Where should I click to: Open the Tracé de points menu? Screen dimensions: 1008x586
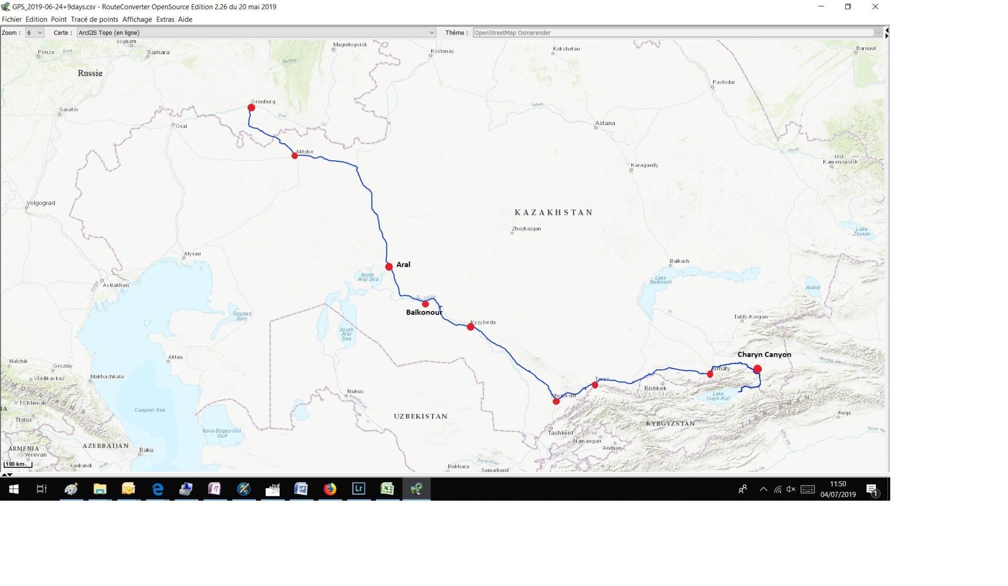pos(94,19)
